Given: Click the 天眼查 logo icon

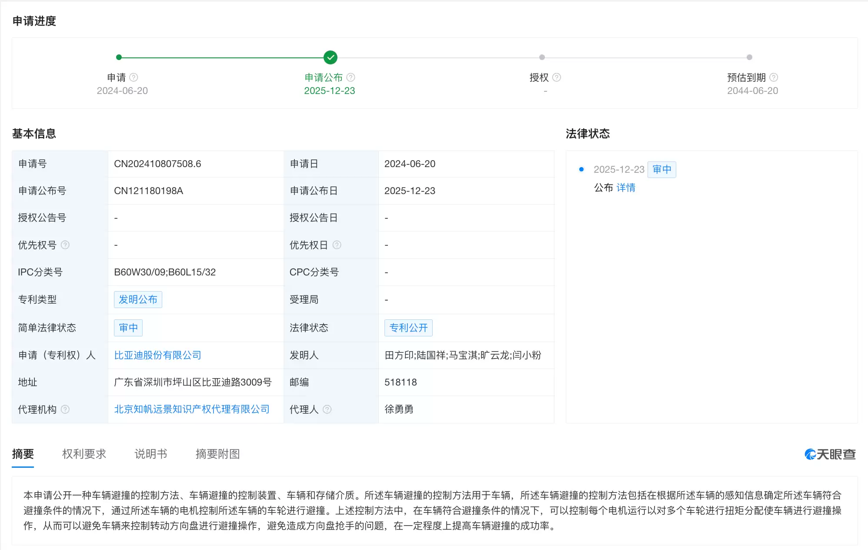Looking at the screenshot, I should coord(810,454).
